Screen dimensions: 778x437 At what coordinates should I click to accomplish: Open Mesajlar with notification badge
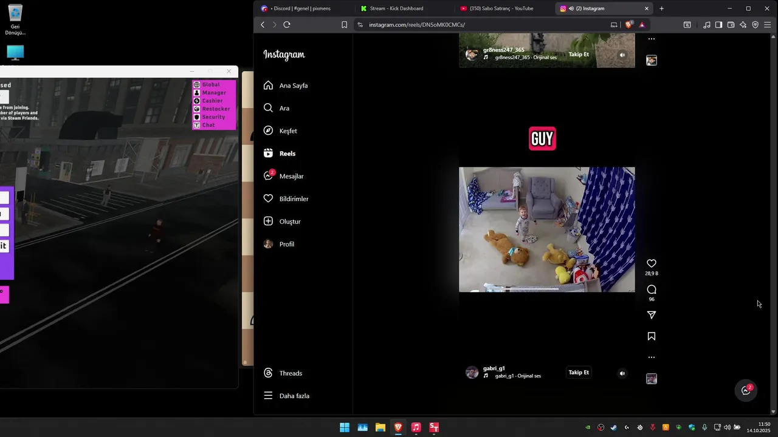[x=283, y=176]
